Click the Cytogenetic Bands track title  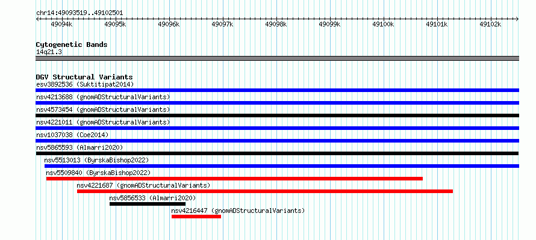tap(72, 45)
